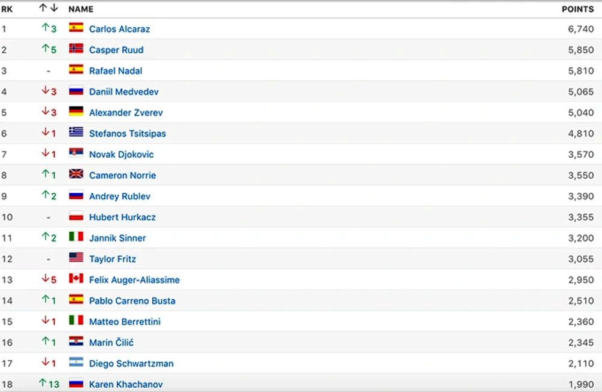
Task: Sort rankings by the POINTS column header
Action: point(577,10)
